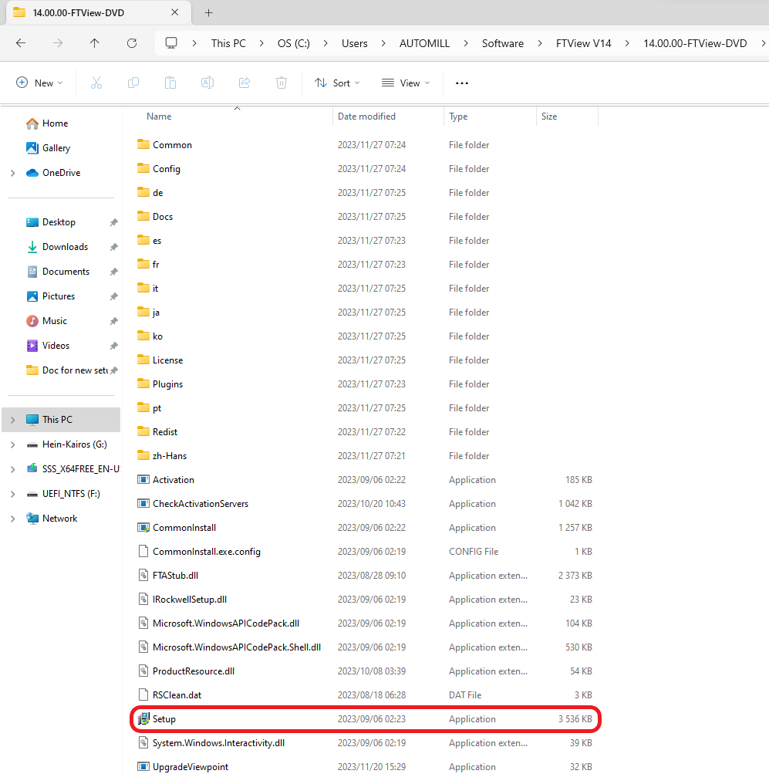Click the OneDrive cloud icon
This screenshot has width=769, height=784.
click(32, 173)
